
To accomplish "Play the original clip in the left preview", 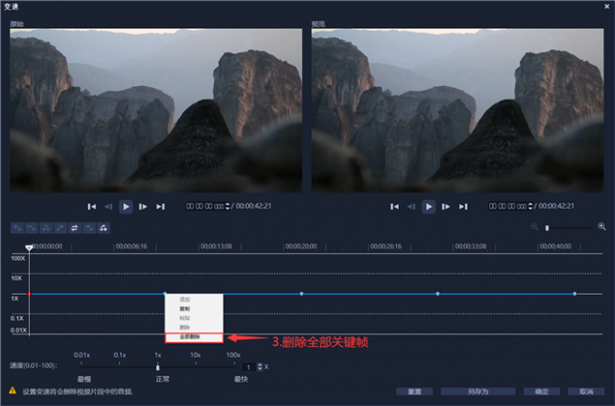I will click(127, 206).
